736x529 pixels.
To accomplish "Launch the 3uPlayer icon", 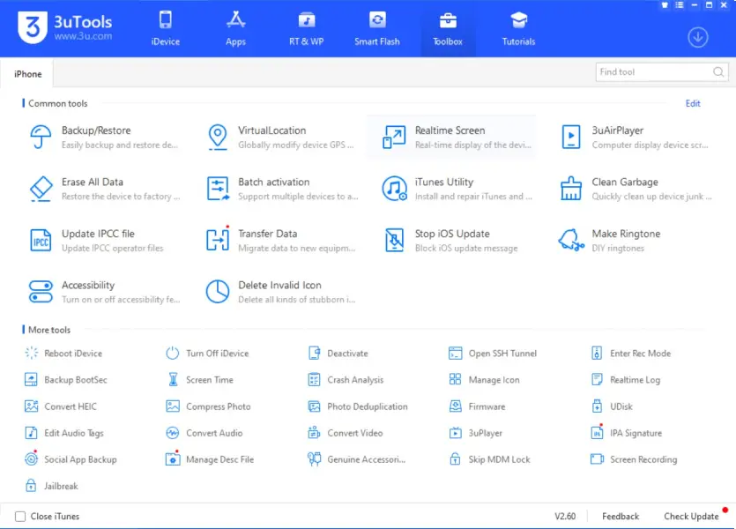I will click(x=456, y=432).
